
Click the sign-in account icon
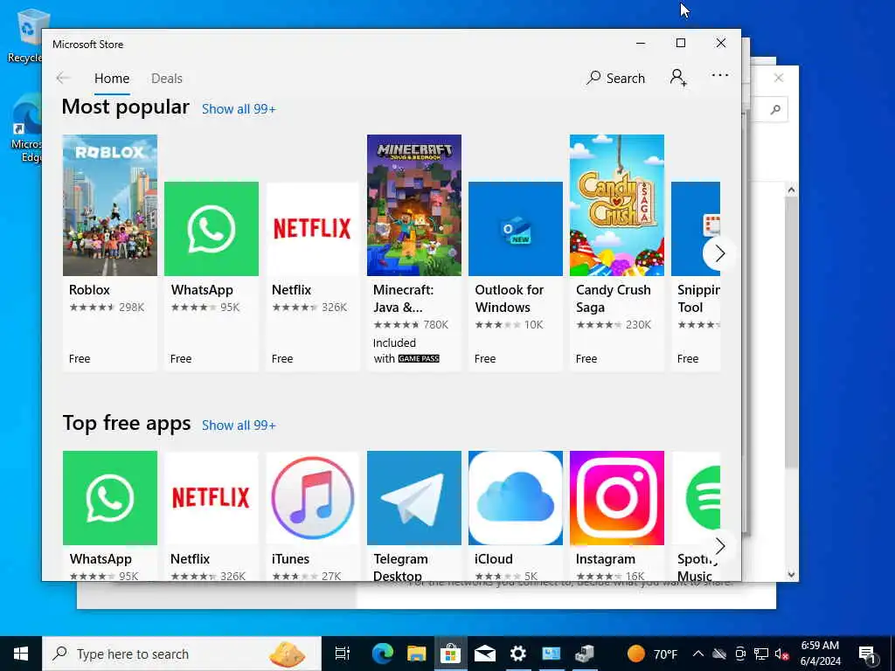tap(678, 77)
